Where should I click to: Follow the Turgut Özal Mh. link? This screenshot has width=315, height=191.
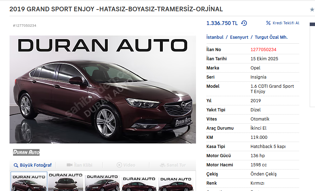click(x=271, y=37)
